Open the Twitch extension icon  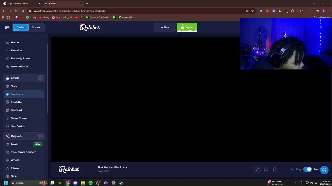tap(274, 11)
